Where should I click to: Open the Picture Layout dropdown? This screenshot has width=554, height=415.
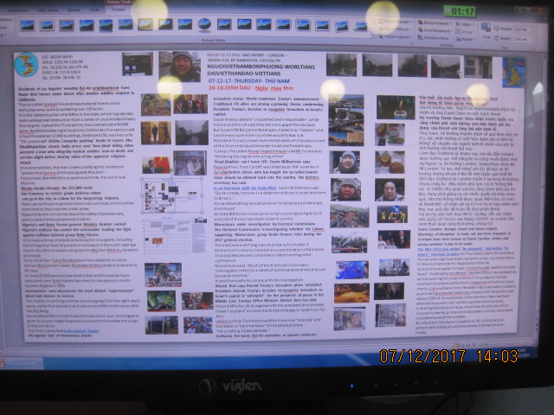395,36
